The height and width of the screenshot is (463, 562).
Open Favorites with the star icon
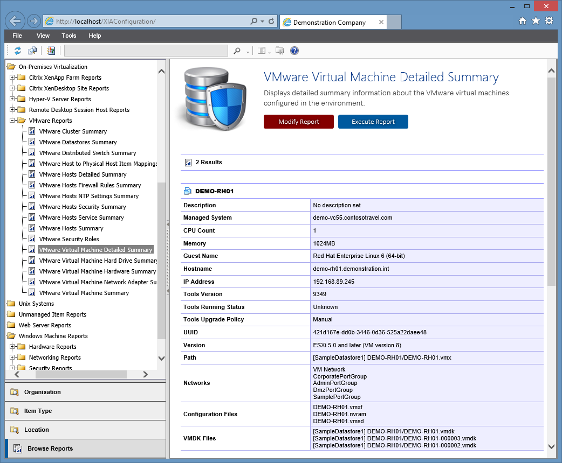(x=536, y=20)
